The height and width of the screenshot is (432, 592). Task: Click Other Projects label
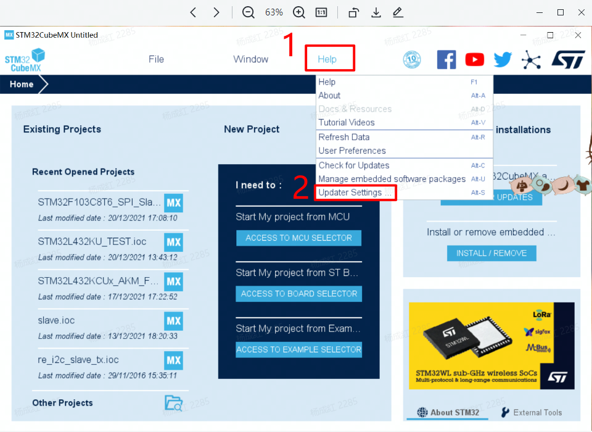(62, 403)
